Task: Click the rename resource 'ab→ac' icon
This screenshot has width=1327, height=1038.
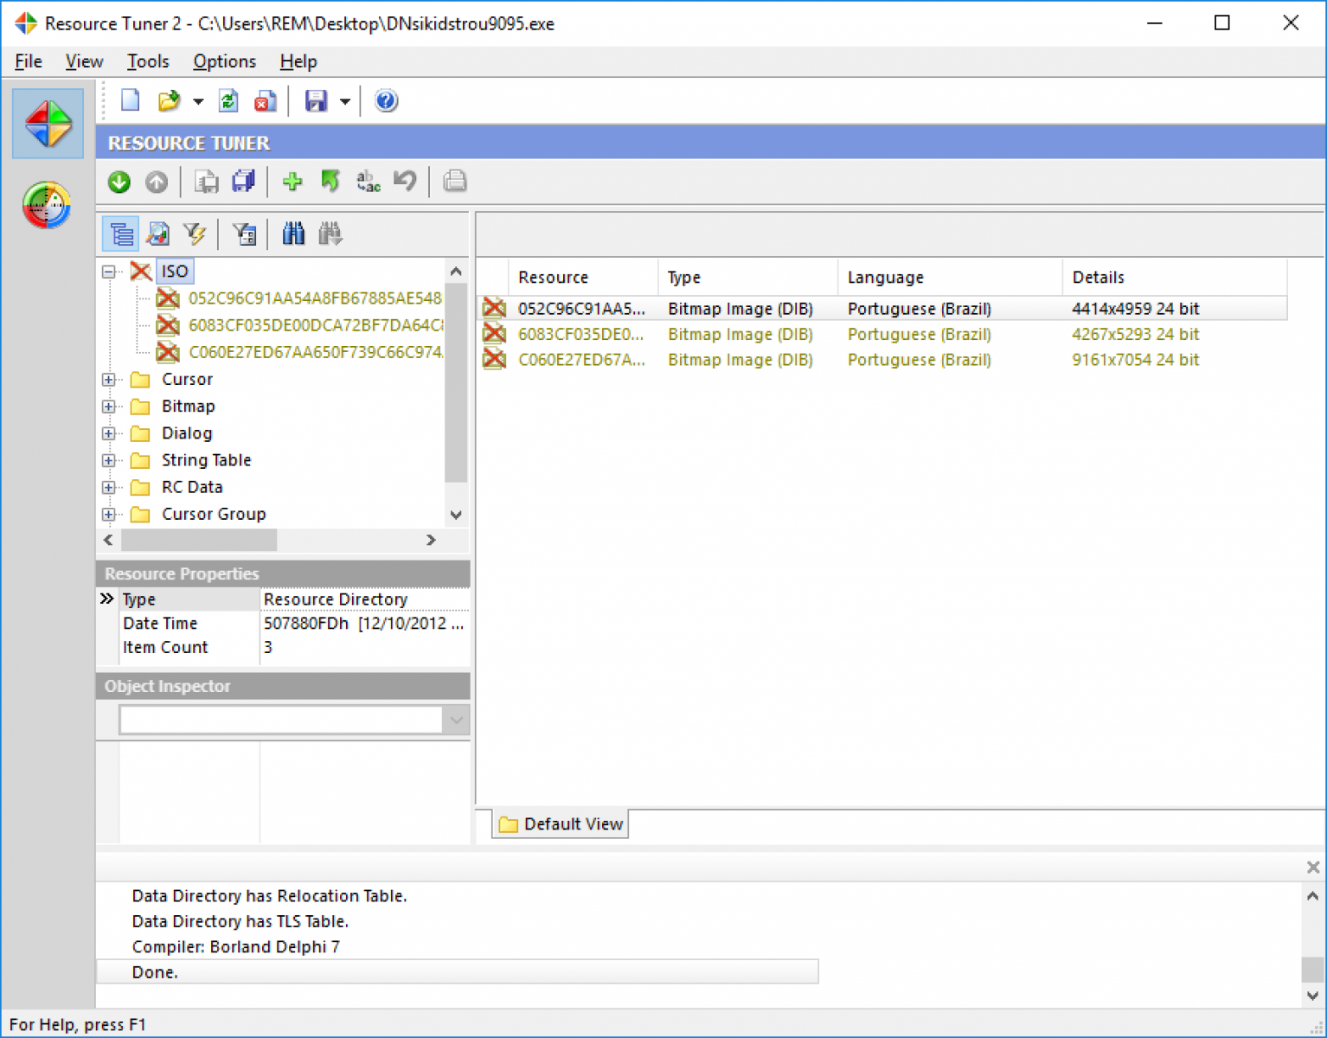Action: point(368,182)
